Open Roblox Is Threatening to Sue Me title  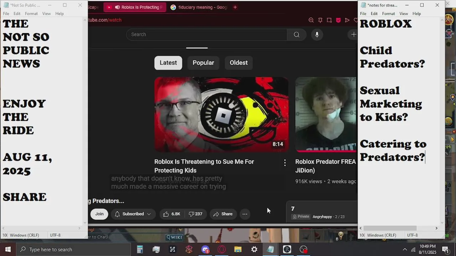pyautogui.click(x=204, y=166)
